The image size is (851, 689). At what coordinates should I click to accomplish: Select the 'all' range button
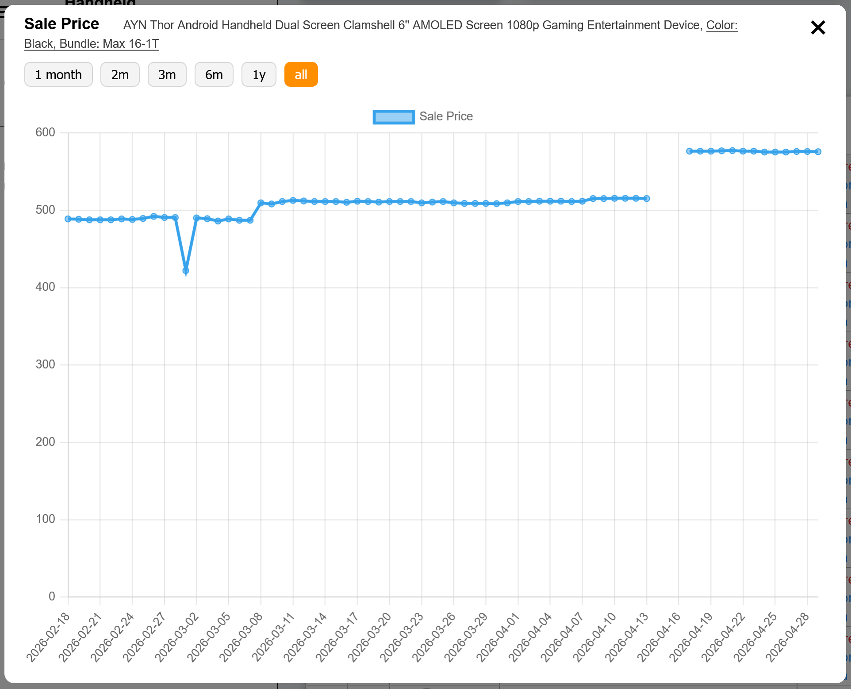click(x=301, y=74)
